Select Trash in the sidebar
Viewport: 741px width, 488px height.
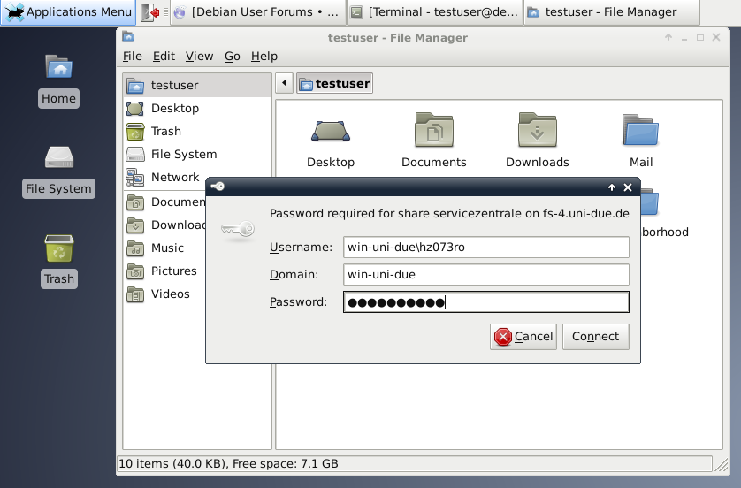165,132
